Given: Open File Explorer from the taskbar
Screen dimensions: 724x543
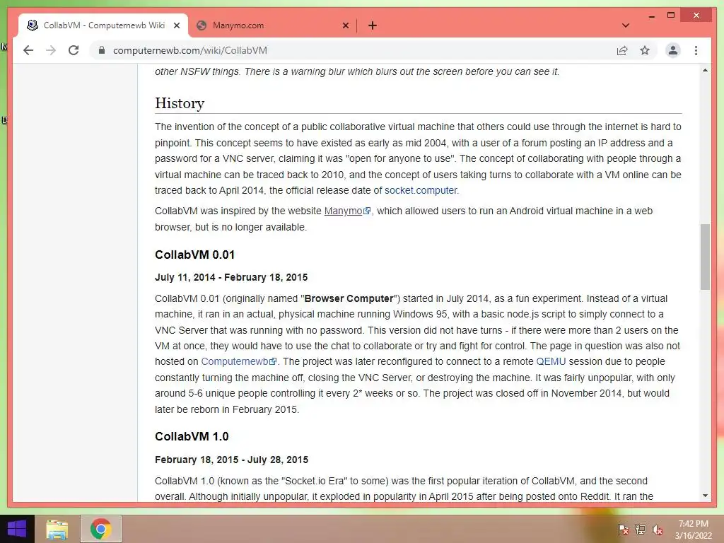Looking at the screenshot, I should [57, 529].
